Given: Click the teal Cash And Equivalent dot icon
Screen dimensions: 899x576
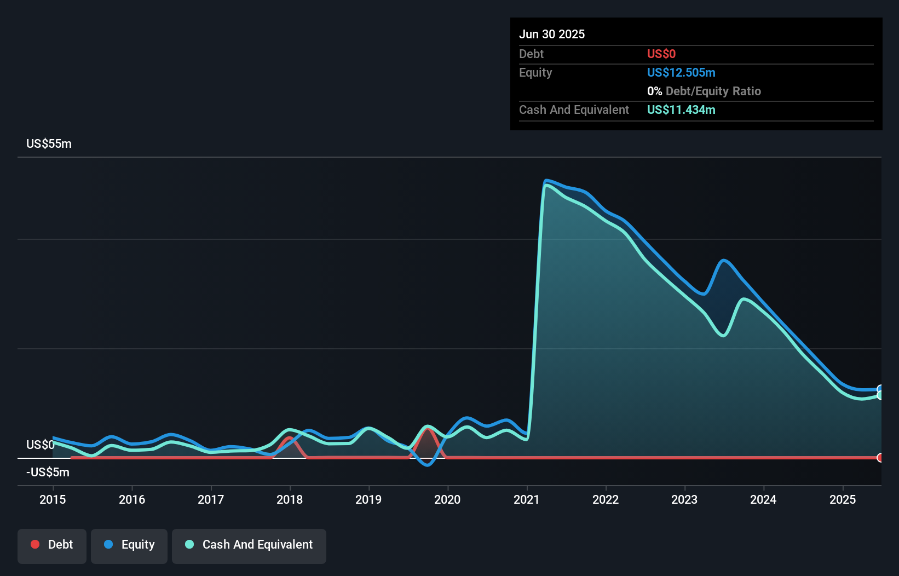Looking at the screenshot, I should pyautogui.click(x=189, y=544).
